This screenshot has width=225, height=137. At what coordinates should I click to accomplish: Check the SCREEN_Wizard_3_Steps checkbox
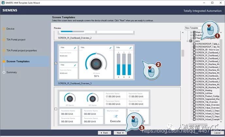194,111
